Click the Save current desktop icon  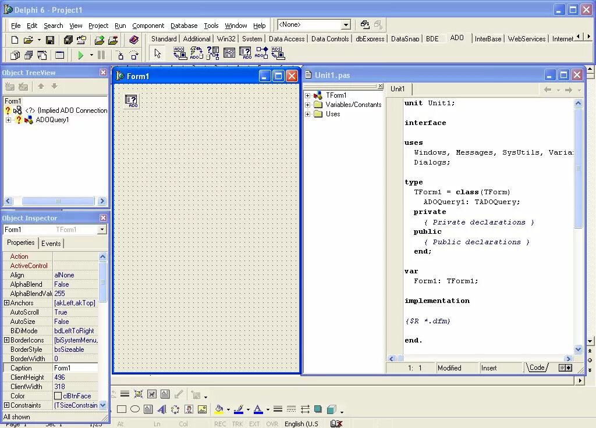pos(365,24)
